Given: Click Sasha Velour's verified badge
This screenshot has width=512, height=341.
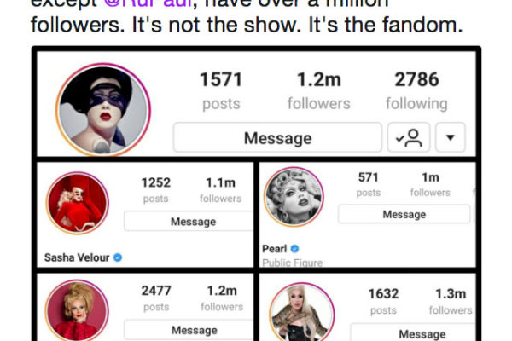Looking at the screenshot, I should (x=118, y=257).
